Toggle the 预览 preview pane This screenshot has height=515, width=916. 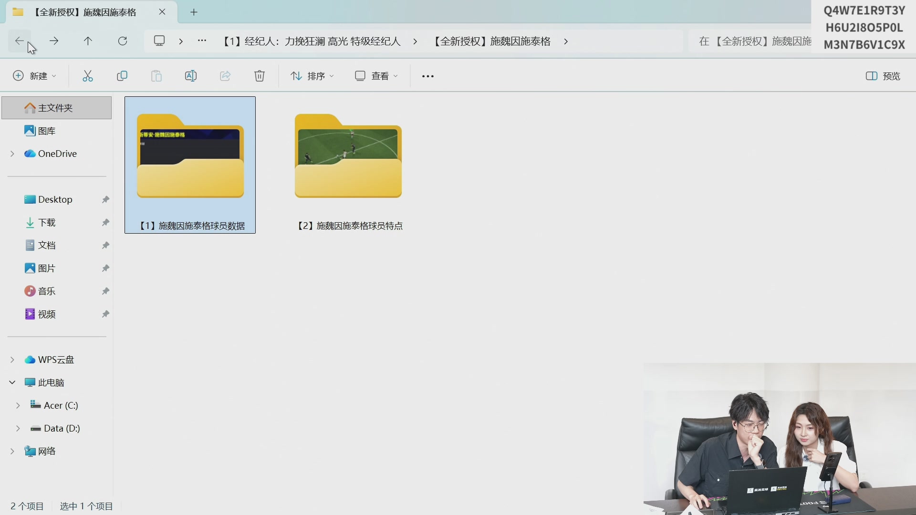click(x=883, y=76)
